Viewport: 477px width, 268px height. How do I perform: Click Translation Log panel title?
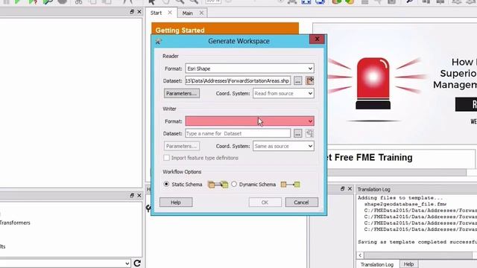pos(373,189)
